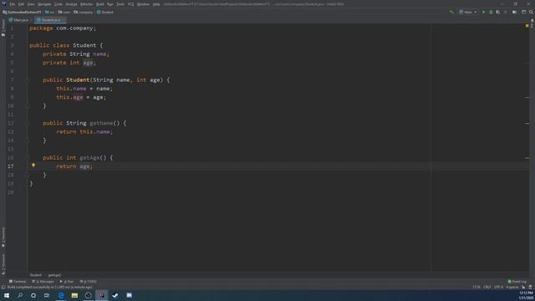Viewport: 535px width, 301px height.
Task: Open the Project tool window side tab
Action: (x=3, y=28)
